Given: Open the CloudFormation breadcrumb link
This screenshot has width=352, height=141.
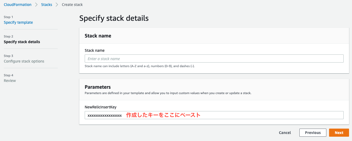Looking at the screenshot, I should 18,5.
